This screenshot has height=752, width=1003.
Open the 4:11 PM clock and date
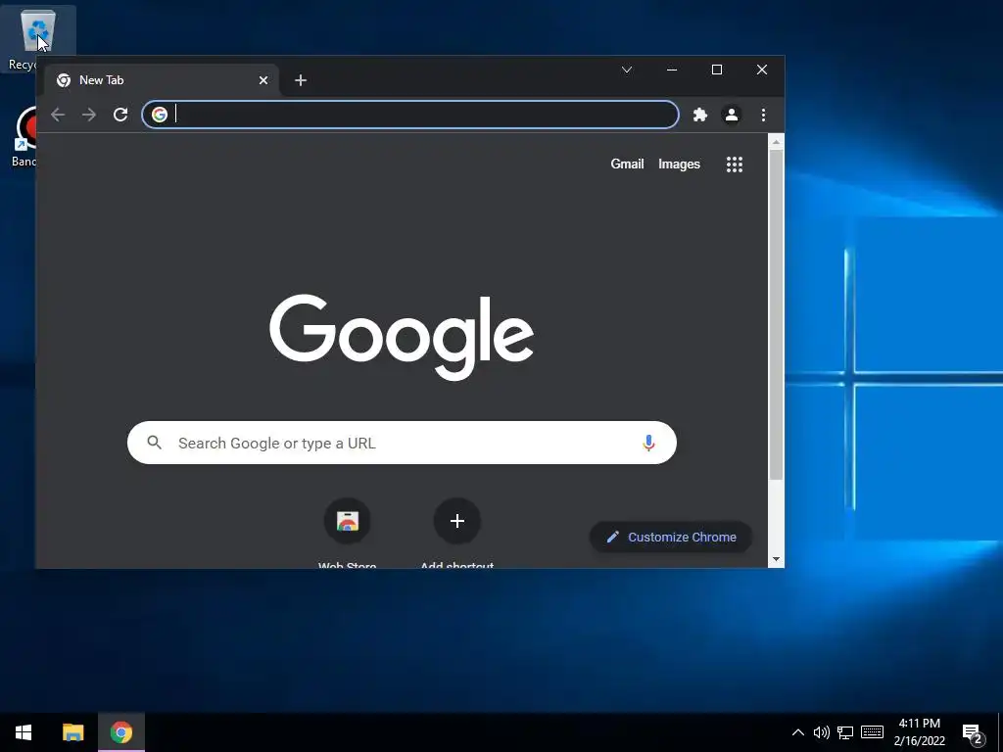click(x=919, y=732)
